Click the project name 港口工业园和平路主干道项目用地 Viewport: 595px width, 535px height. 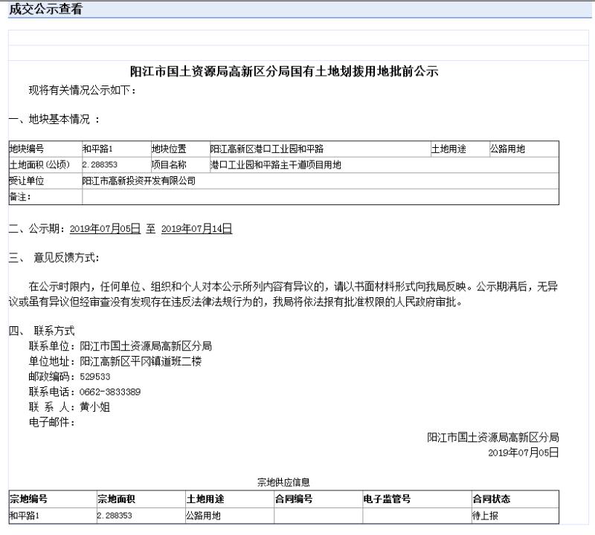tap(276, 165)
